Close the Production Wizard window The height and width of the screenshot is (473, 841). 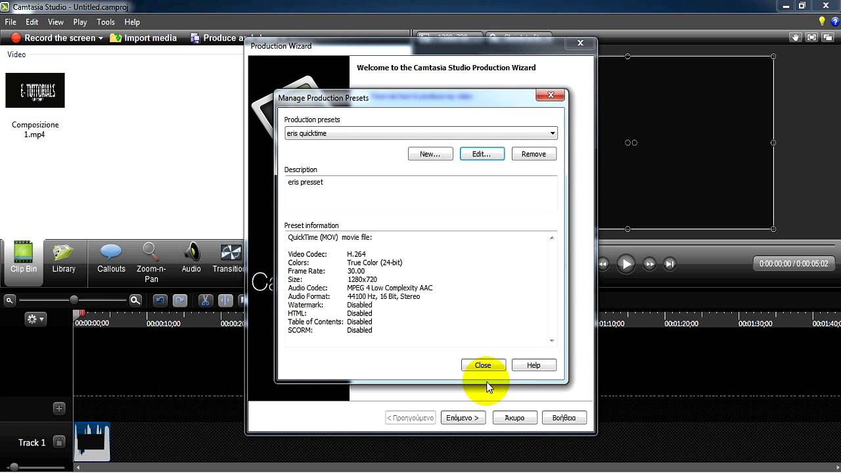tap(580, 43)
